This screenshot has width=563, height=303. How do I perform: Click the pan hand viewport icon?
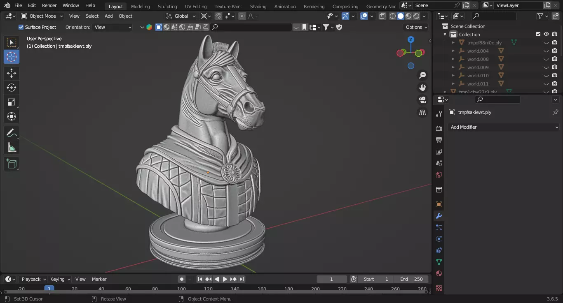422,88
